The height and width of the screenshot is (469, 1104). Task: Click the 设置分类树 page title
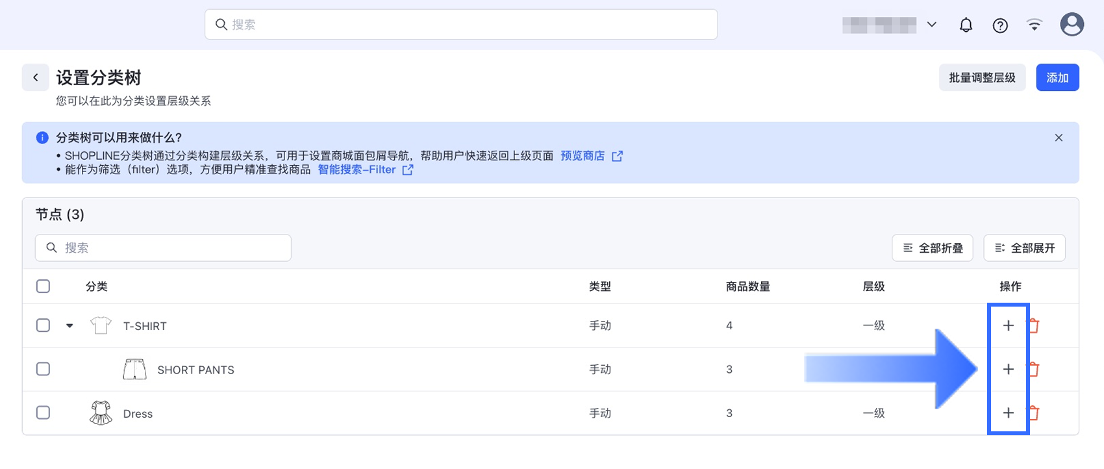[x=99, y=78]
